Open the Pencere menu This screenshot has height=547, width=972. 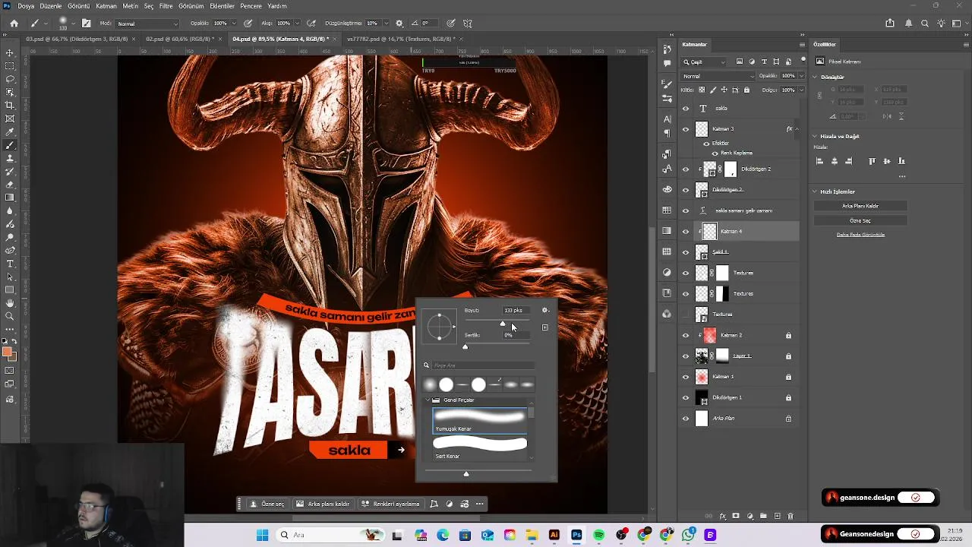coord(251,6)
